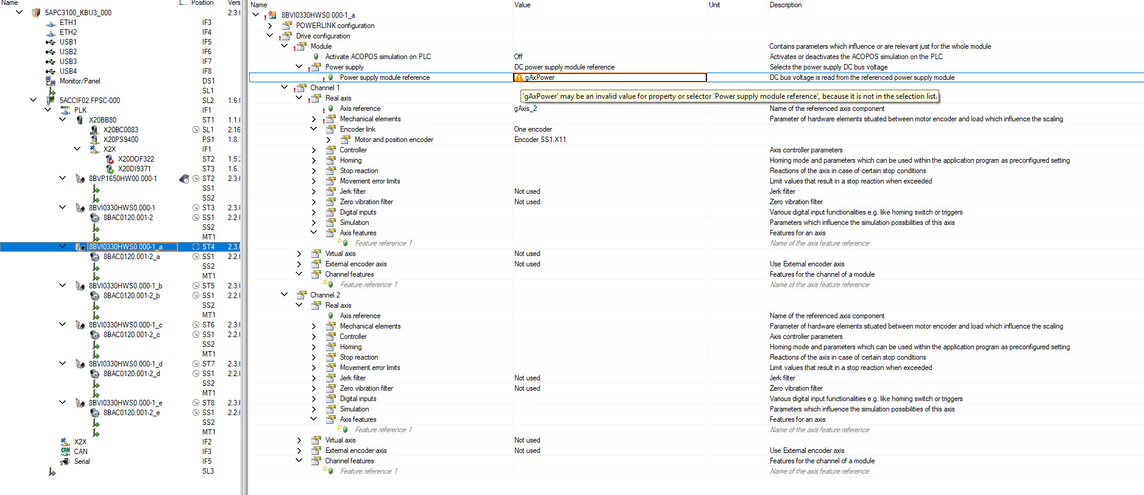
Task: Click the Description column header
Action: [x=786, y=5]
